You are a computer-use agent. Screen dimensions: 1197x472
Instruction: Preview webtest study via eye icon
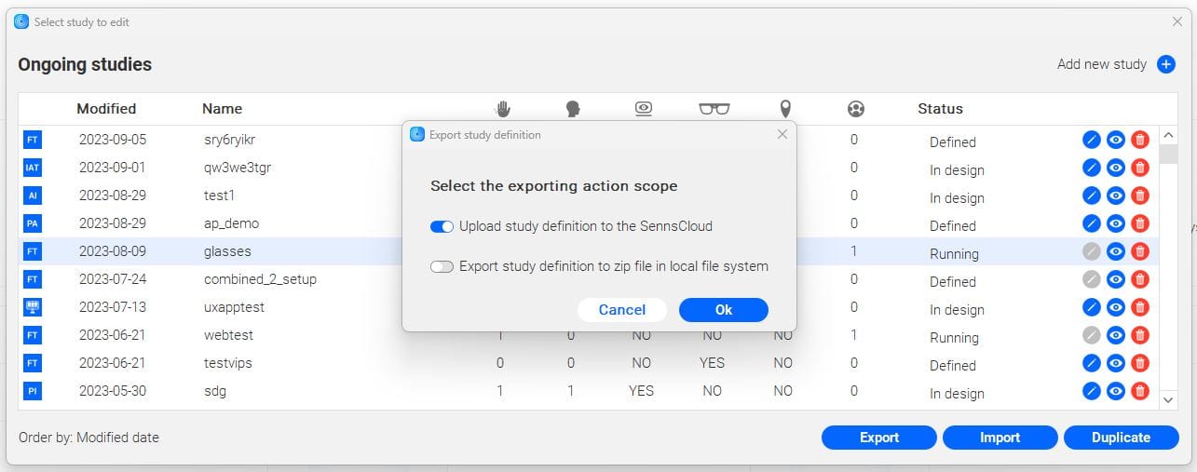(1116, 335)
